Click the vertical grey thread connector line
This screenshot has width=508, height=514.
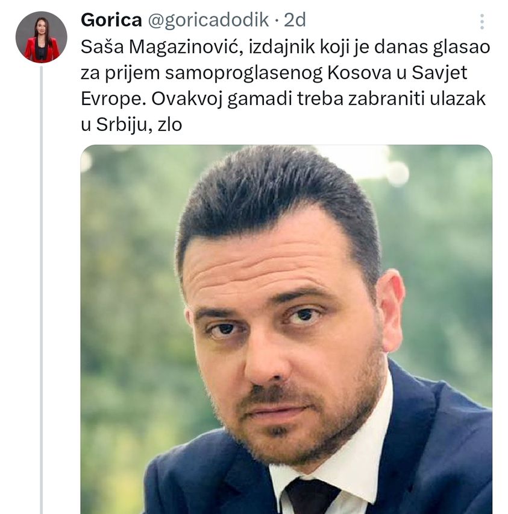[41, 290]
